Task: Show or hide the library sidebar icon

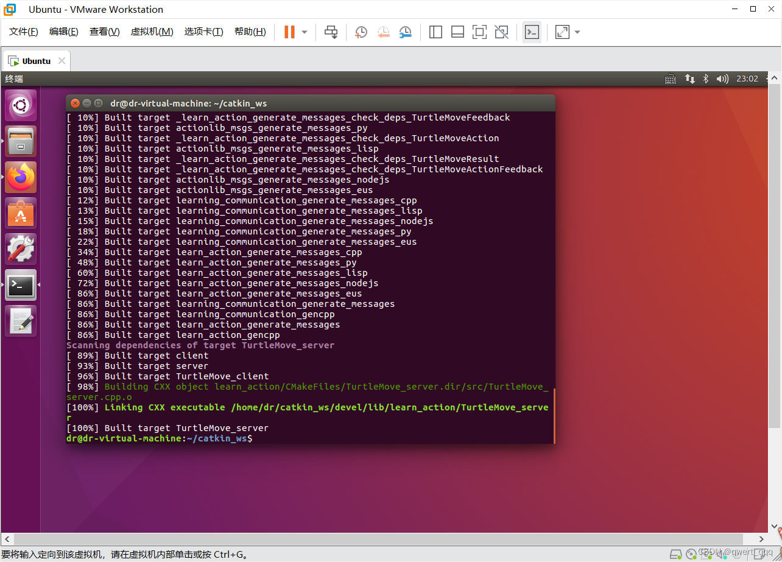Action: point(435,32)
